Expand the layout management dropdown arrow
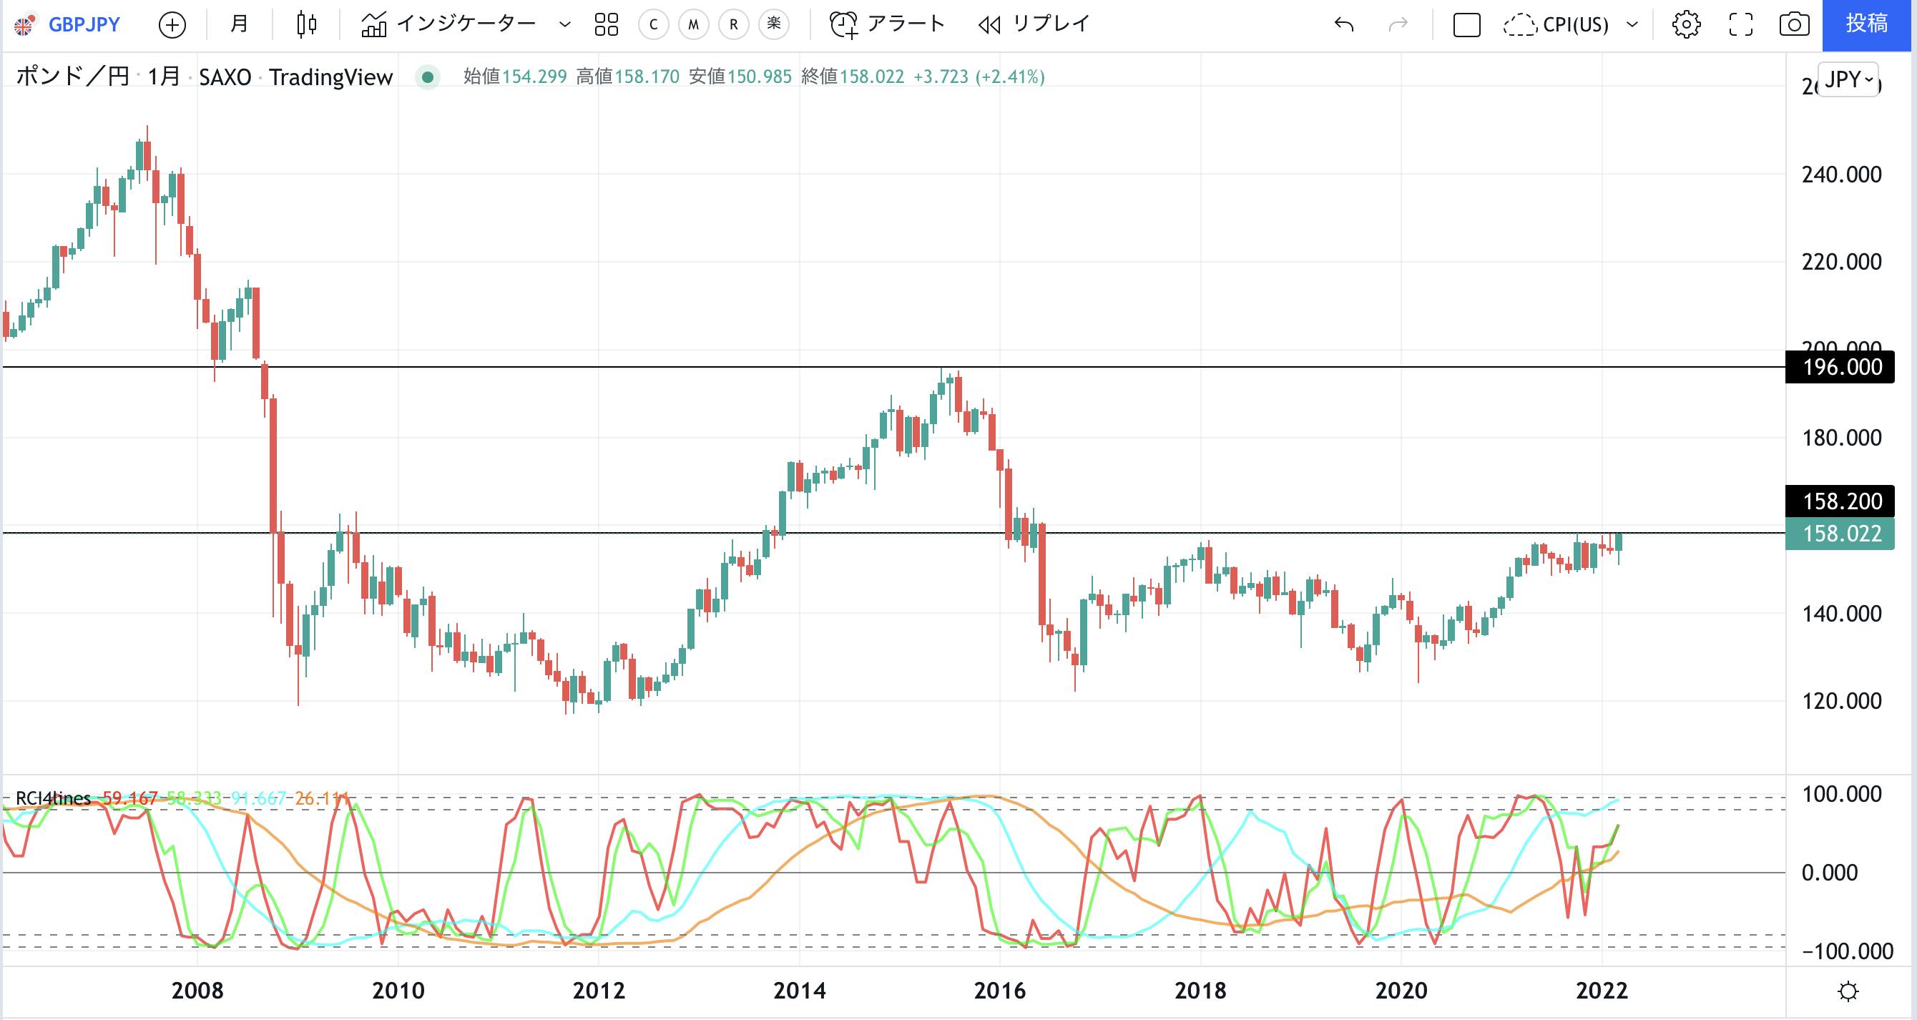 (1633, 25)
